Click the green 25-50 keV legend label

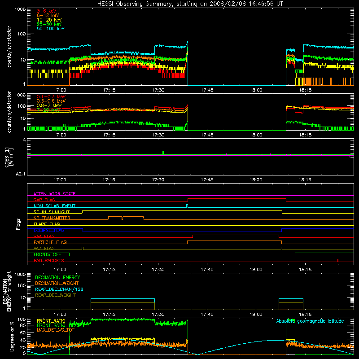(x=49, y=24)
